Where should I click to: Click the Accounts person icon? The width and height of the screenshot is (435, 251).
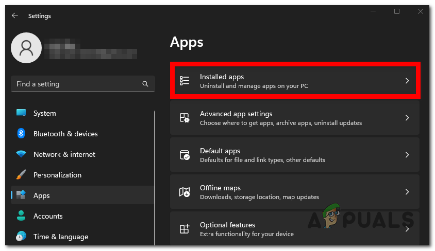[x=21, y=216]
